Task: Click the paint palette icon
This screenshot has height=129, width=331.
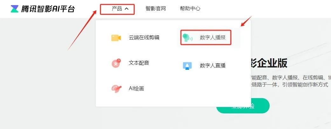Action: 116,89
